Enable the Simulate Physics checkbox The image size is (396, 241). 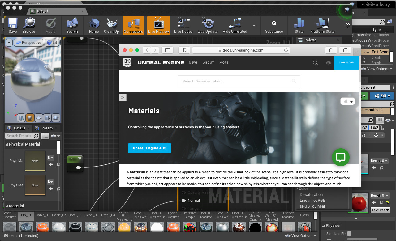click(x=349, y=234)
